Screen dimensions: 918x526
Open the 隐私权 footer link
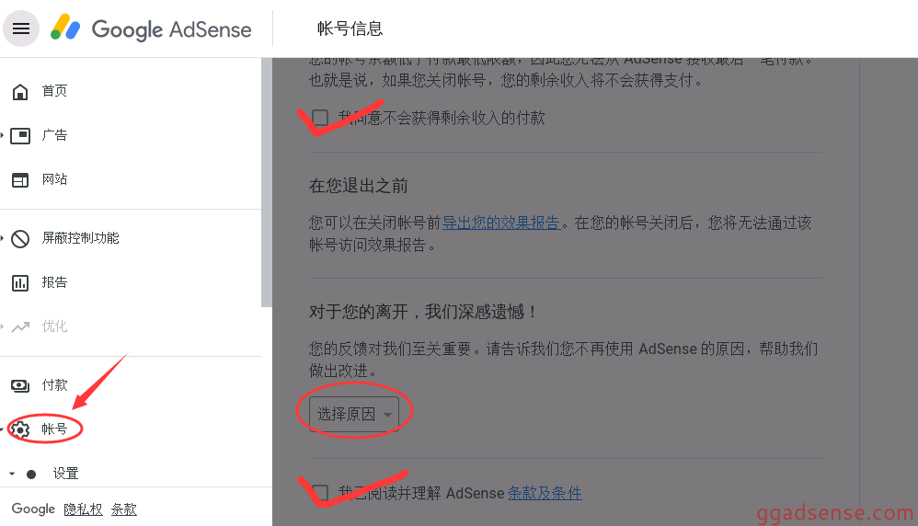click(x=83, y=509)
